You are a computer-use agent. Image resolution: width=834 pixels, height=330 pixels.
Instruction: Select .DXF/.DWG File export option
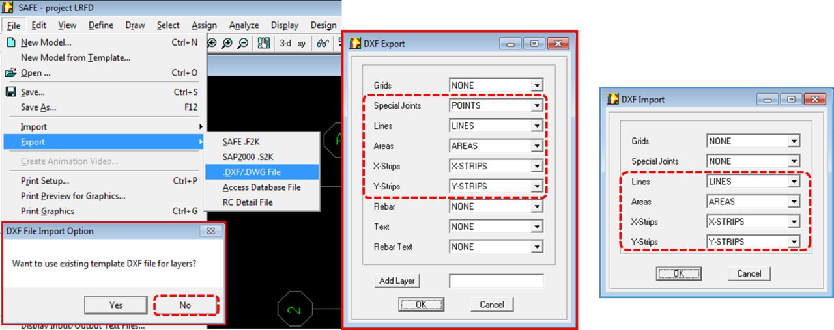click(263, 172)
